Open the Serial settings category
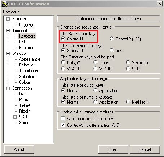This screenshot has width=164, height=157. (x=24, y=123)
